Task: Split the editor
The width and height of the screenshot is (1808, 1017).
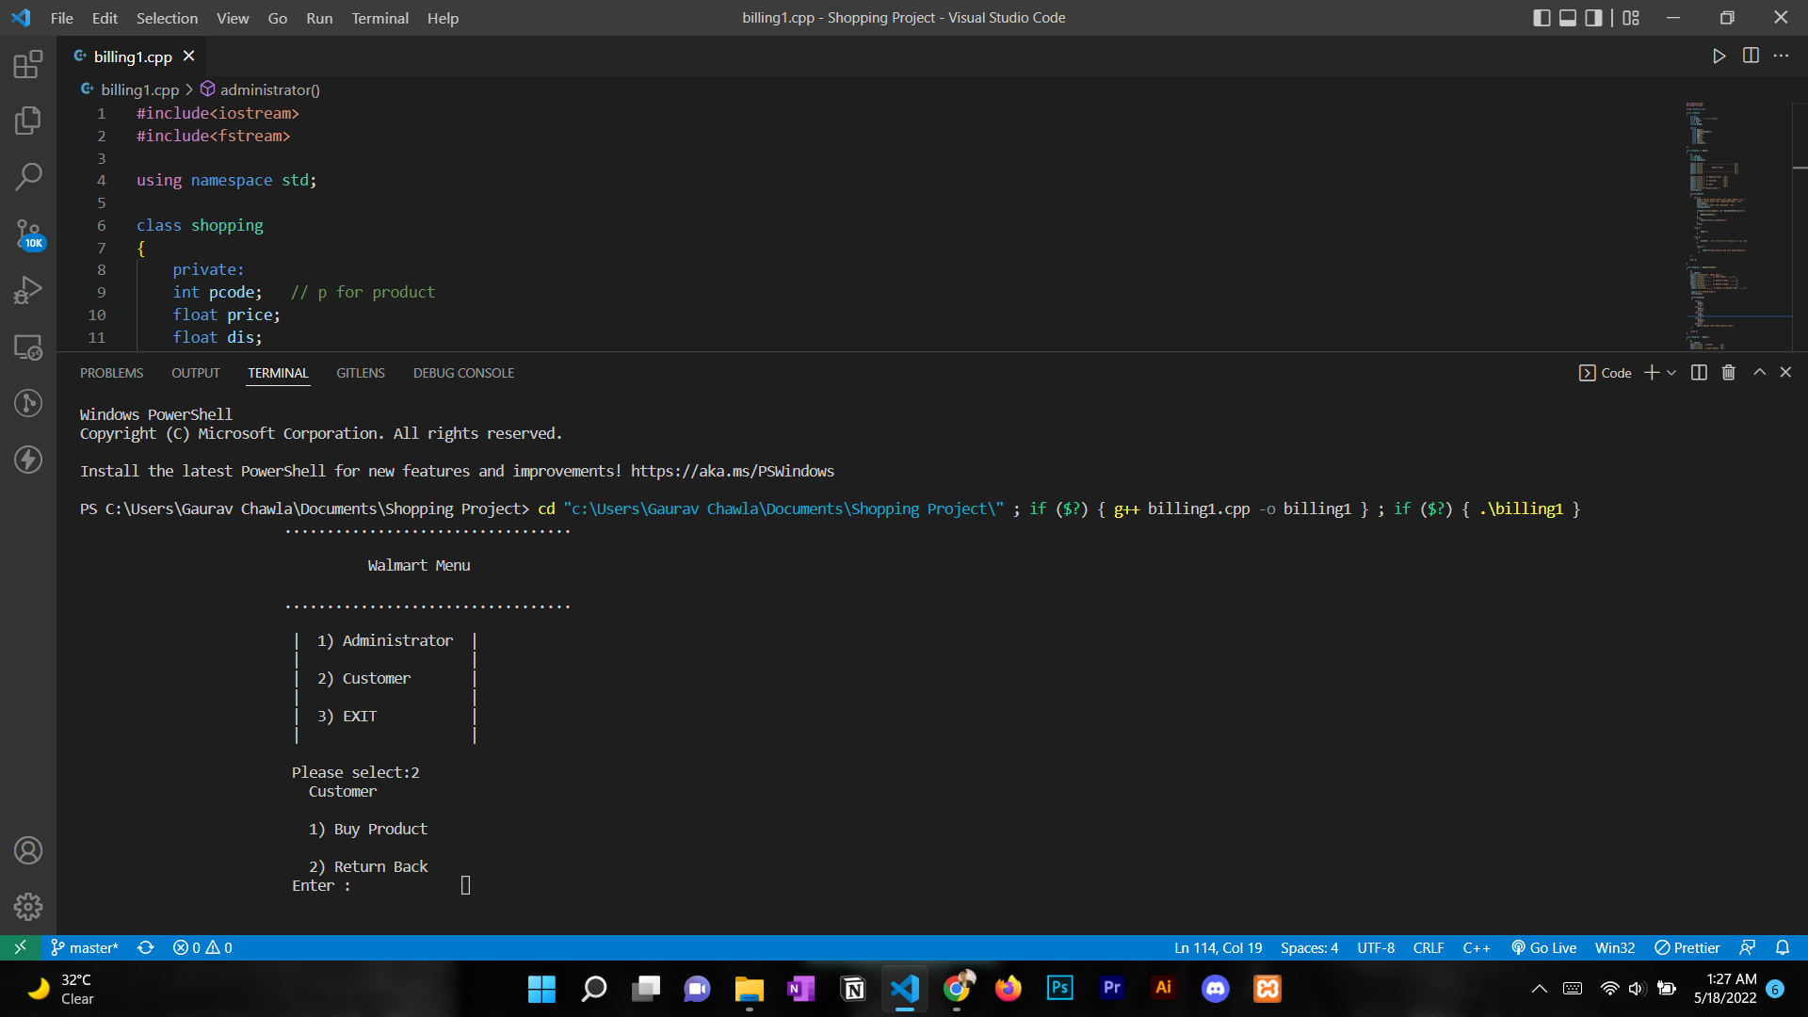Action: (x=1751, y=56)
